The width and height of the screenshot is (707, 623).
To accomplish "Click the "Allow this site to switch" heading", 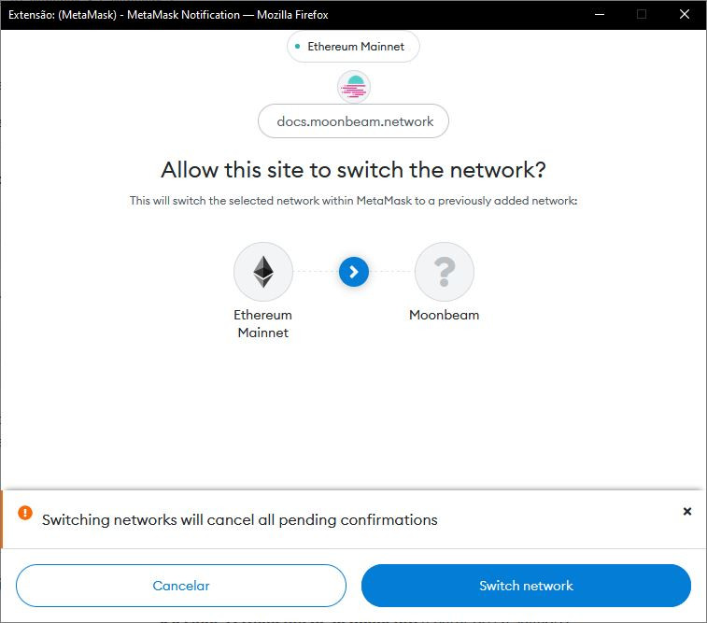I will pos(353,170).
